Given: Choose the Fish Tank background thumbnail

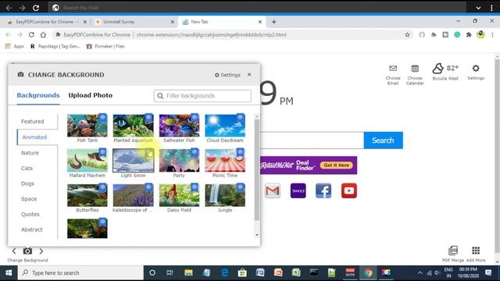Looking at the screenshot, I should click(87, 125).
